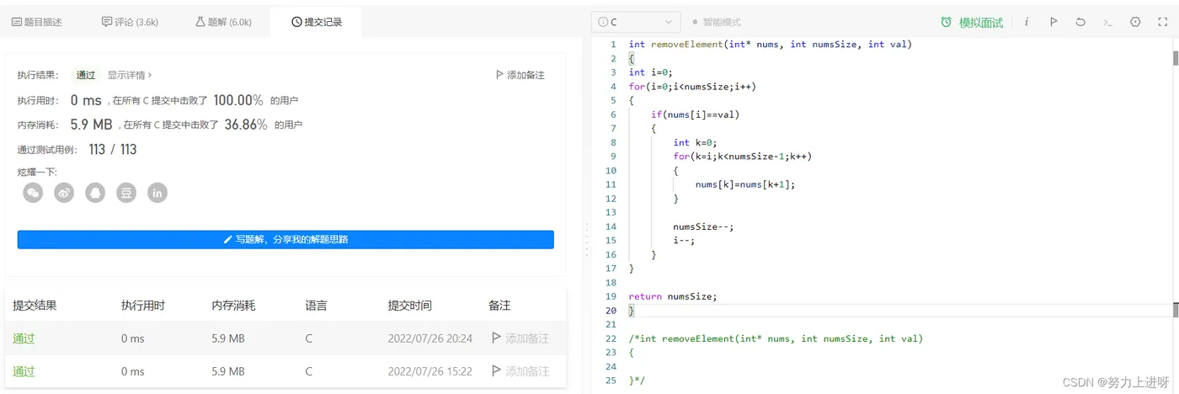Click 添加备注 beside execution result

[x=520, y=75]
